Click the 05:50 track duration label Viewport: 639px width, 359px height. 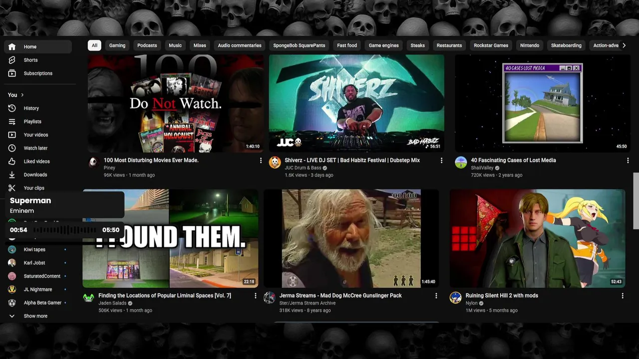click(x=111, y=230)
